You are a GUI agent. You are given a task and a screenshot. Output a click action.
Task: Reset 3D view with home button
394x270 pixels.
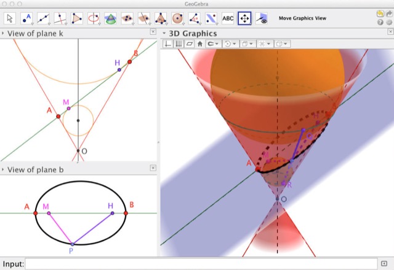(x=200, y=44)
